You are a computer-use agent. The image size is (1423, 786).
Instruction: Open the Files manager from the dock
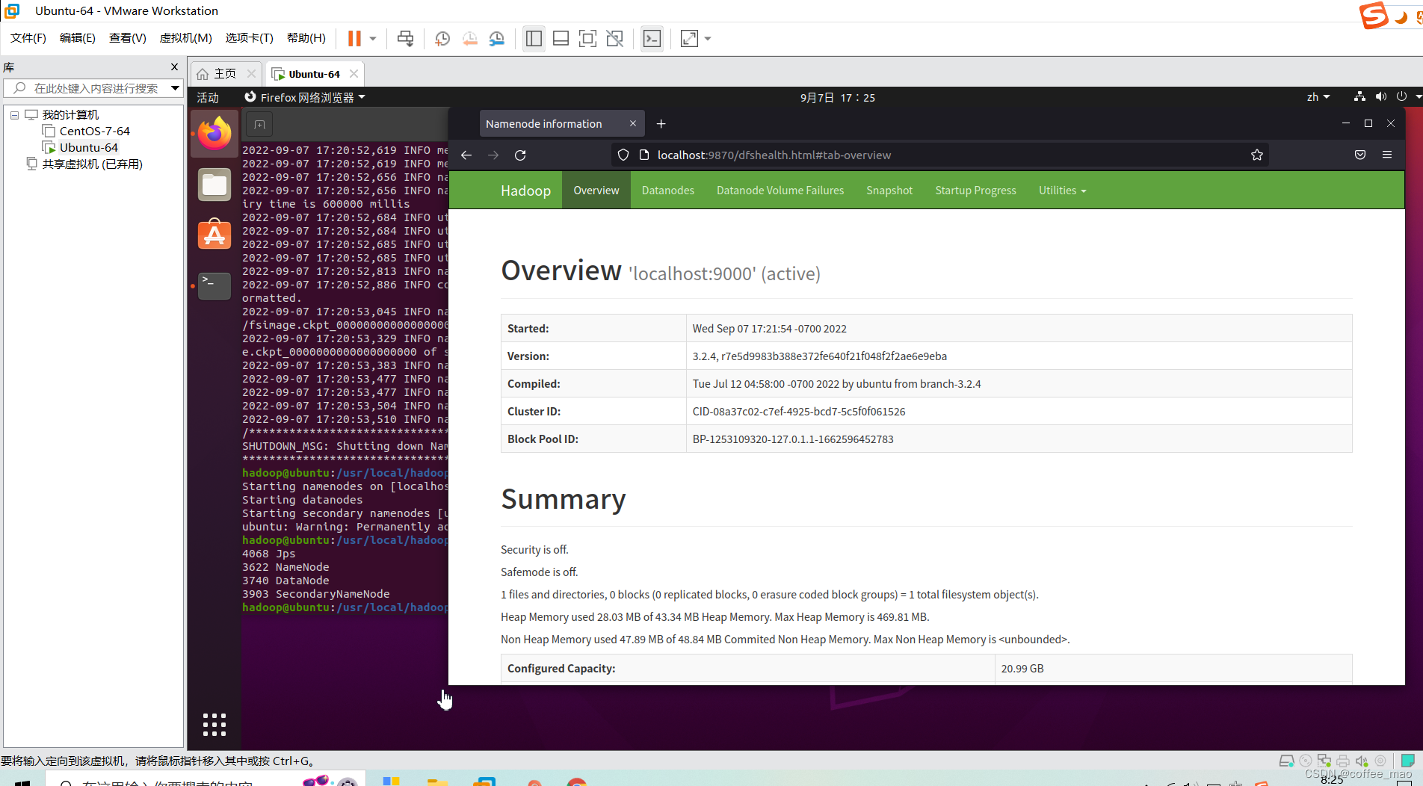point(214,185)
